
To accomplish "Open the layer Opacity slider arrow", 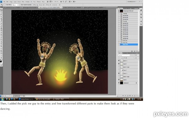I will click(138, 55).
